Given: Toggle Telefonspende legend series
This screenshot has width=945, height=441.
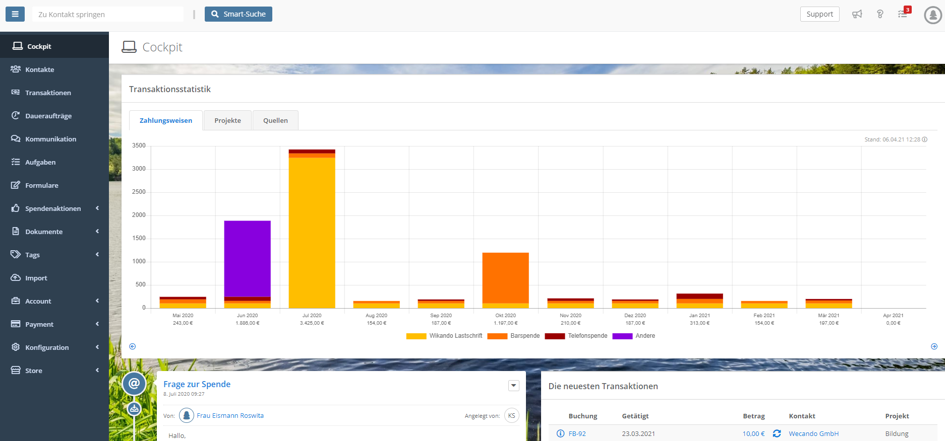Looking at the screenshot, I should click(576, 336).
